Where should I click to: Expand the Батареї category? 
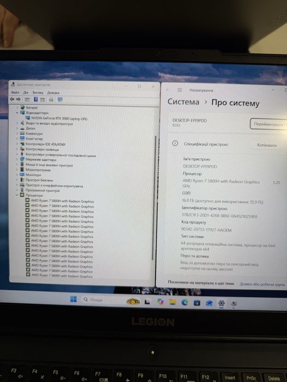point(17,108)
